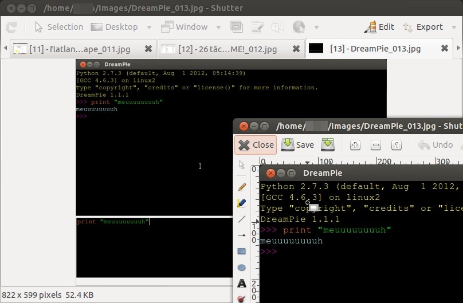The width and height of the screenshot is (463, 303).
Task: Click the capture tooltip icon
Action: point(278,27)
